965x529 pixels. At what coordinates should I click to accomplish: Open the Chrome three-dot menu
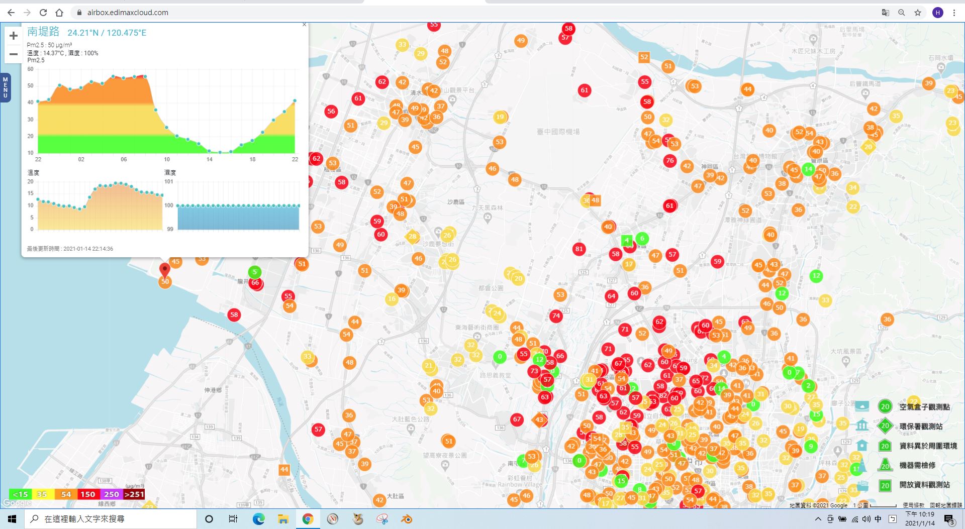coord(954,13)
